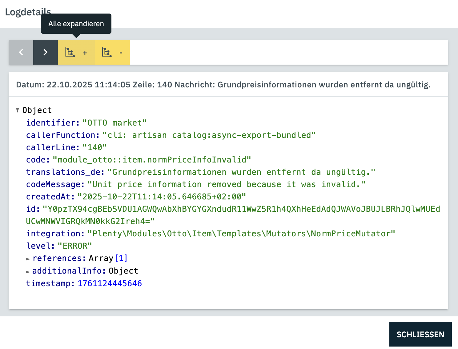Image resolution: width=458 pixels, height=349 pixels.
Task: Click the Datum header message line
Action: coord(223,85)
